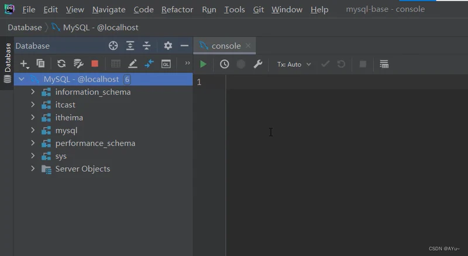Image resolution: width=468 pixels, height=256 pixels.
Task: Show more toolbar actions chevrons
Action: (x=187, y=63)
